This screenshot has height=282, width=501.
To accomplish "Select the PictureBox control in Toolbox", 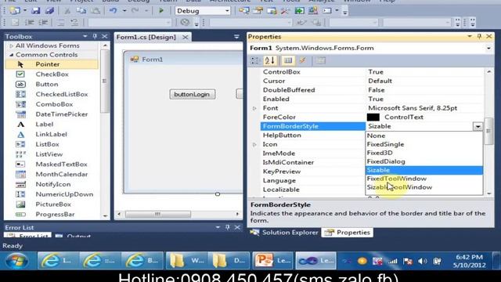I will pos(52,204).
